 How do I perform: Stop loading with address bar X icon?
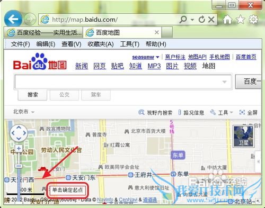click(211, 20)
